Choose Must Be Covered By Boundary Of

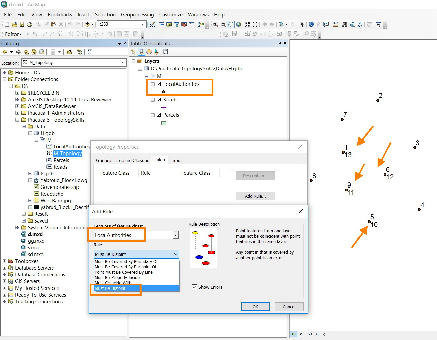point(126,261)
